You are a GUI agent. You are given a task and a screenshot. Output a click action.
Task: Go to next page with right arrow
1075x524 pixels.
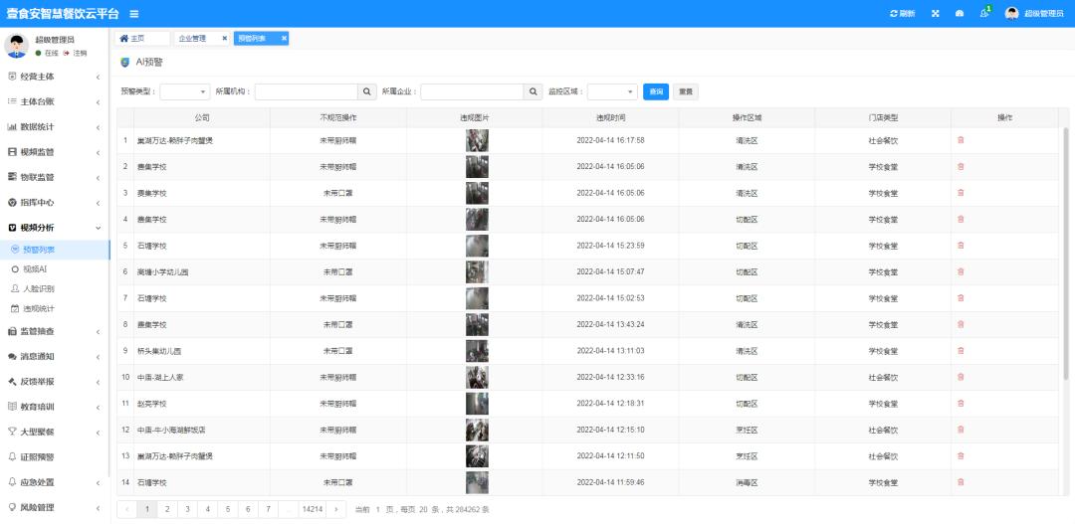coord(336,510)
